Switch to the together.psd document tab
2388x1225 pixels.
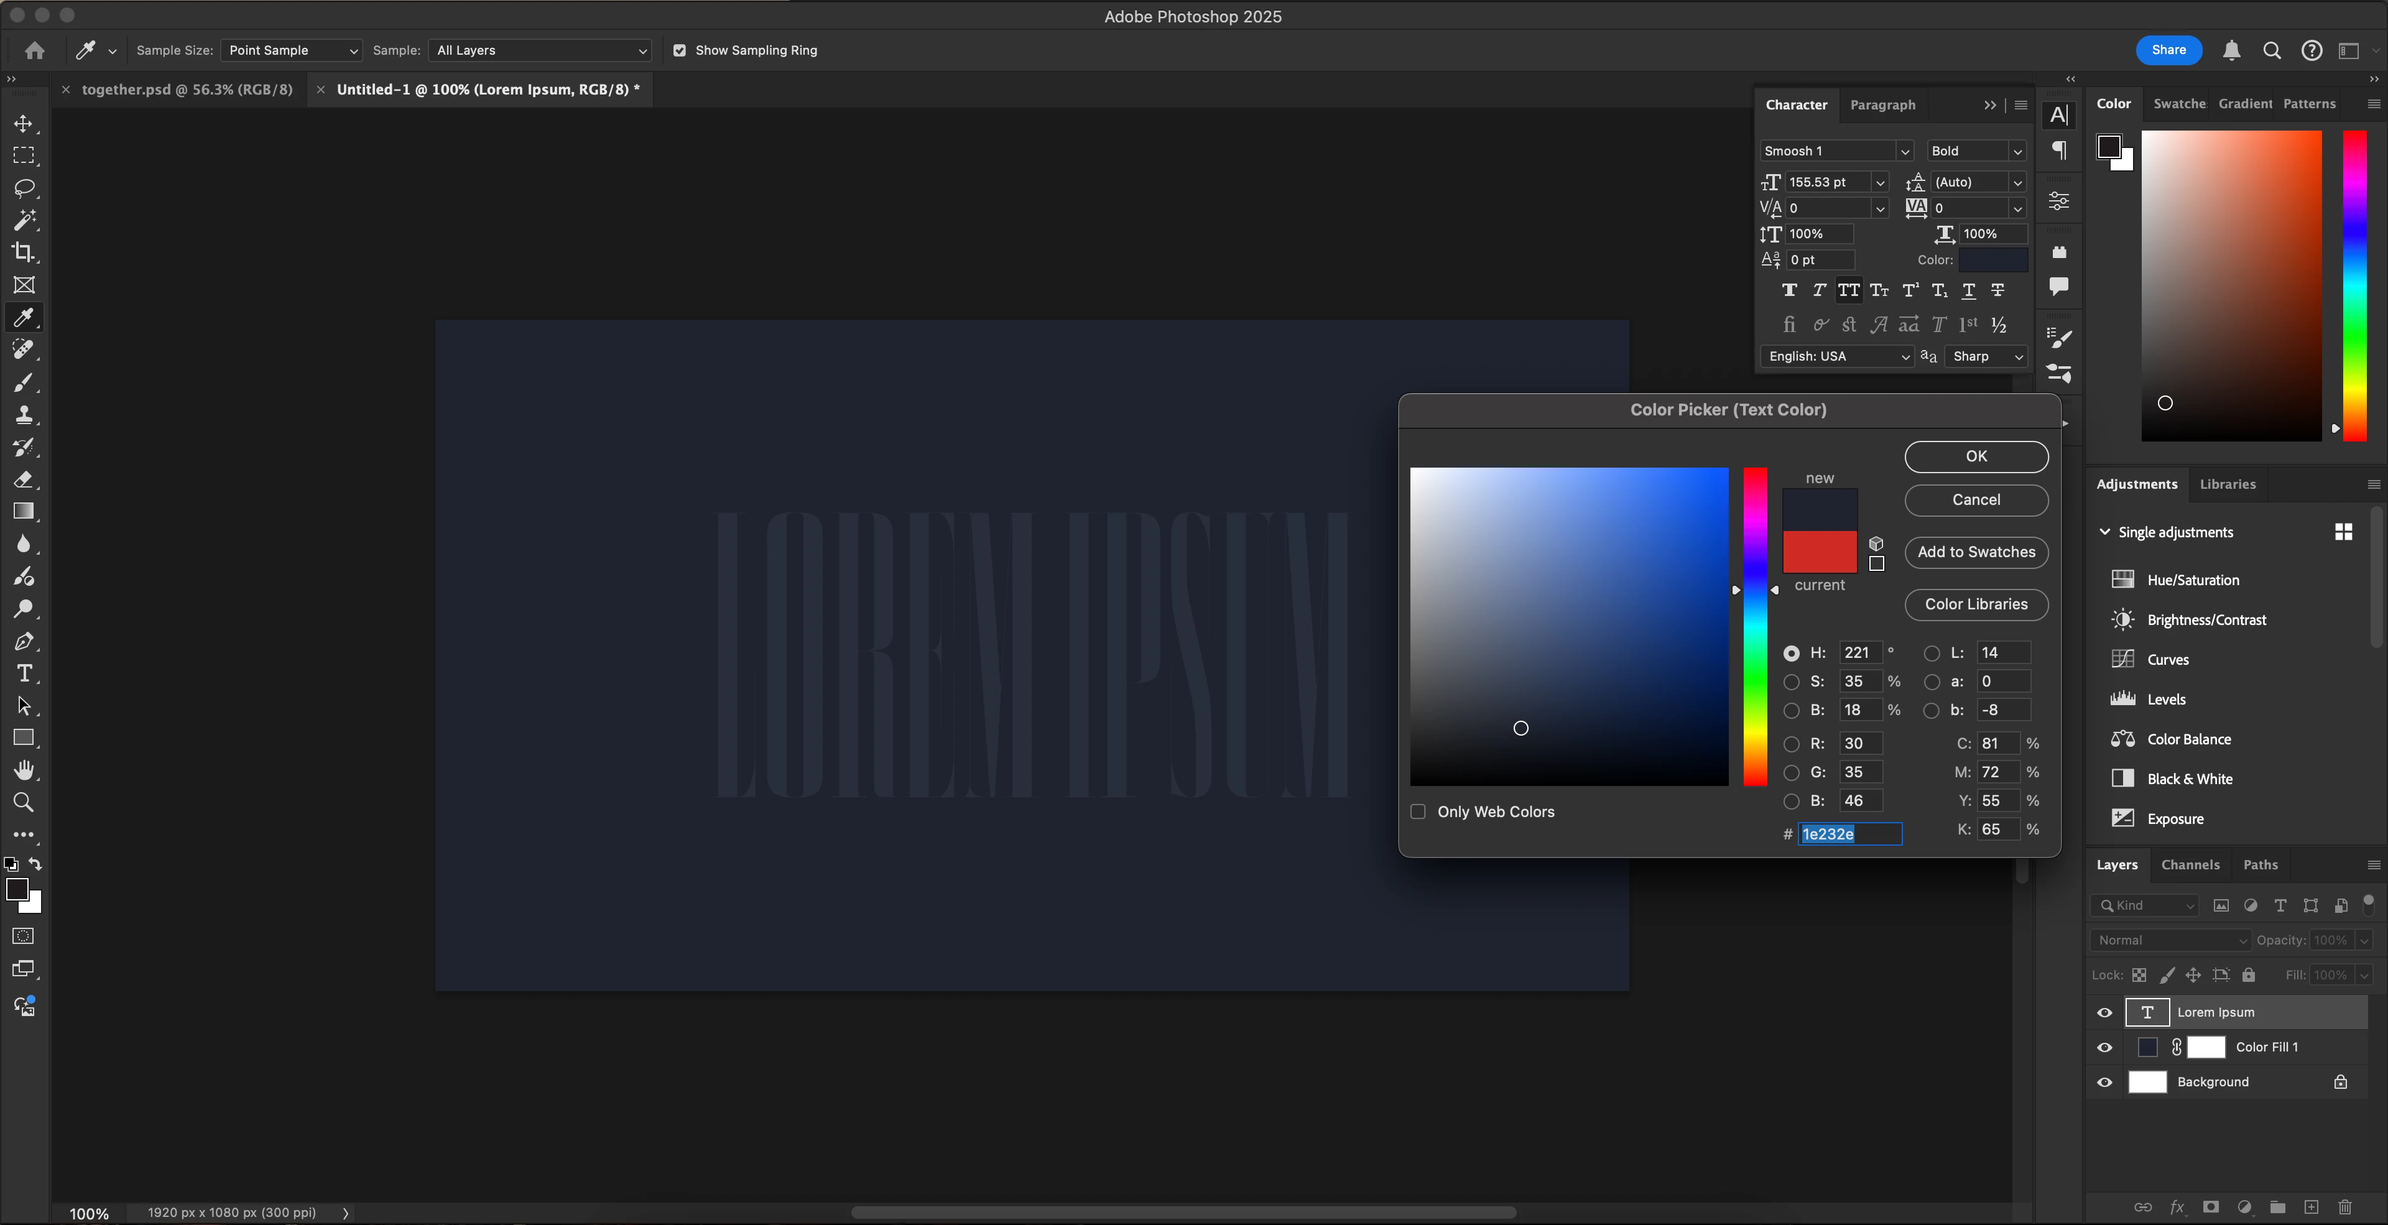click(x=187, y=90)
